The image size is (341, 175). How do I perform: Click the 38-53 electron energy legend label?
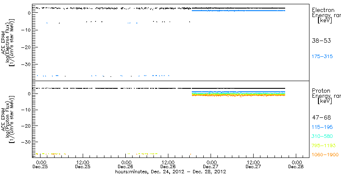pos(321,41)
